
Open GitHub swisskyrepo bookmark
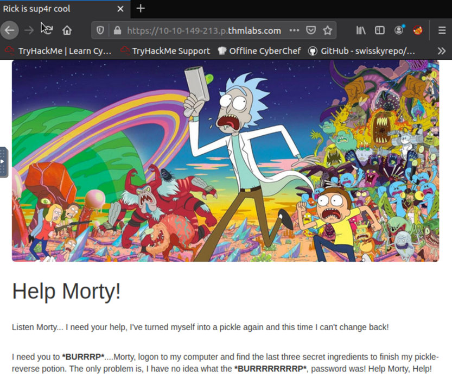pos(361,51)
